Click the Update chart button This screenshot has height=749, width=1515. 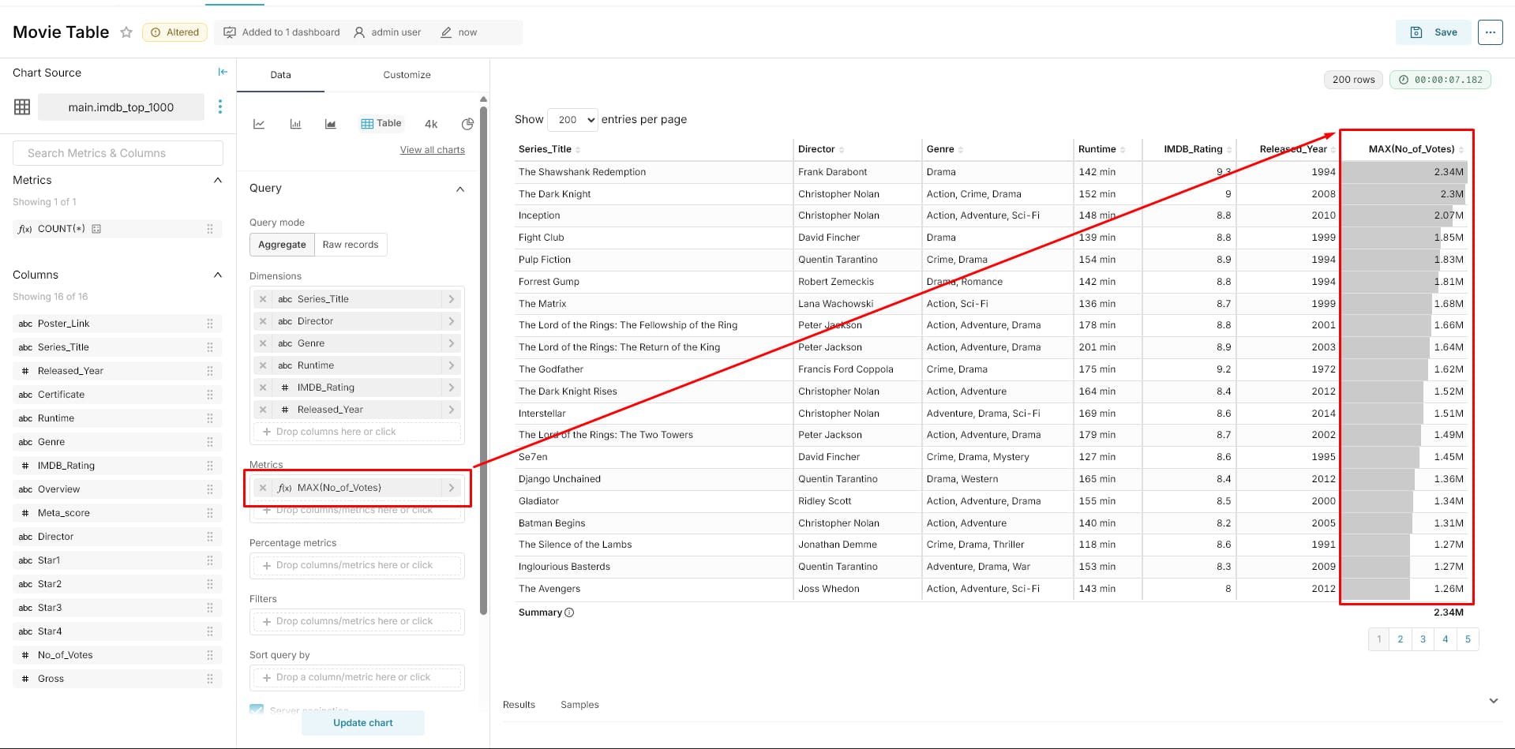point(362,722)
